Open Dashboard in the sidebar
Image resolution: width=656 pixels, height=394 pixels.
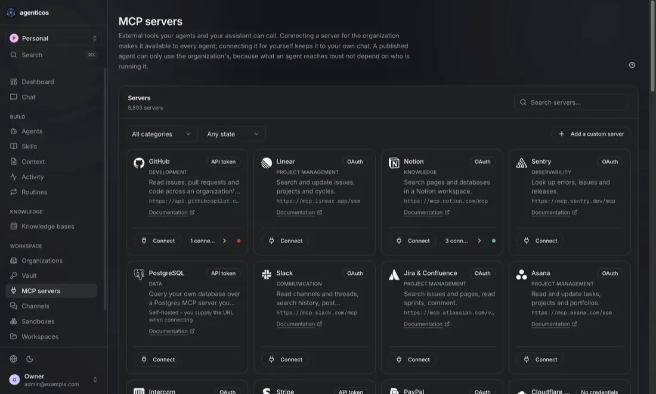pos(51,82)
